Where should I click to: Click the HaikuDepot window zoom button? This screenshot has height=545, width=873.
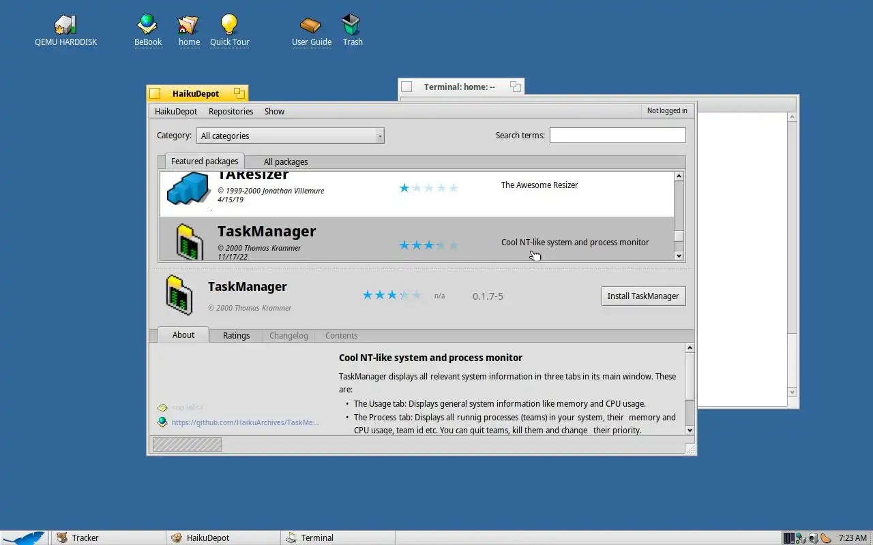pos(239,93)
